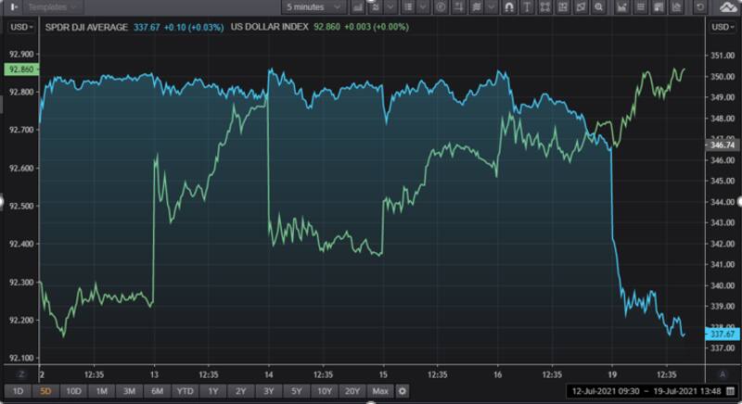Select the YTD time range
Viewport: 742px width, 404px height.
click(x=185, y=391)
